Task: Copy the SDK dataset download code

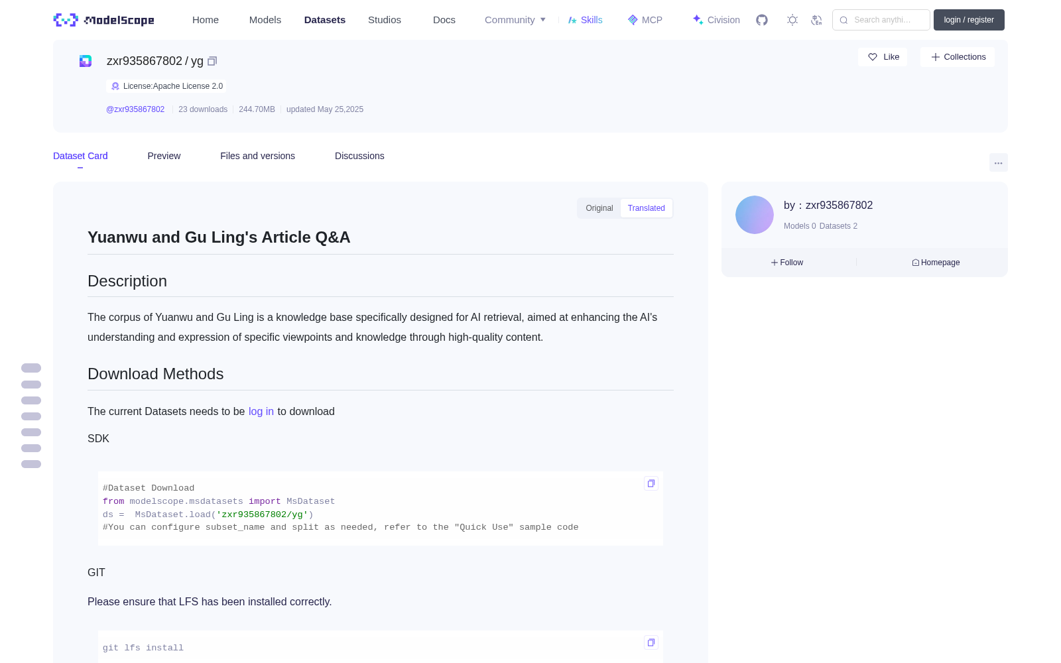Action: (651, 483)
